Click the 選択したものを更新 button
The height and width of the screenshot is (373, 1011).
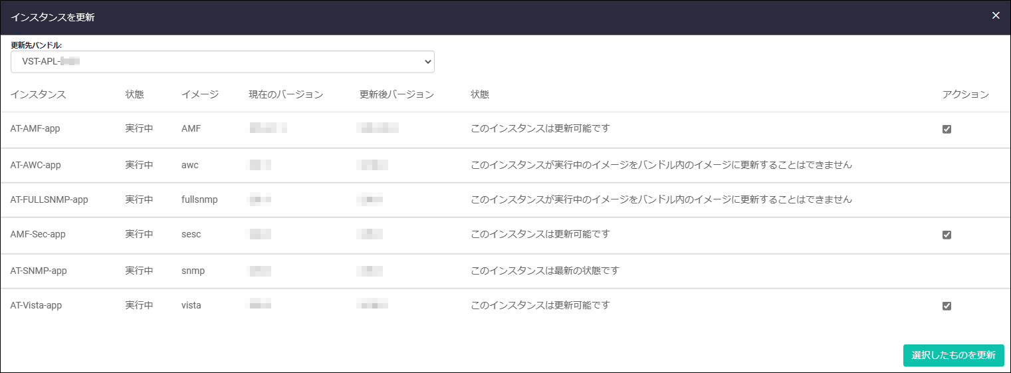pyautogui.click(x=953, y=355)
